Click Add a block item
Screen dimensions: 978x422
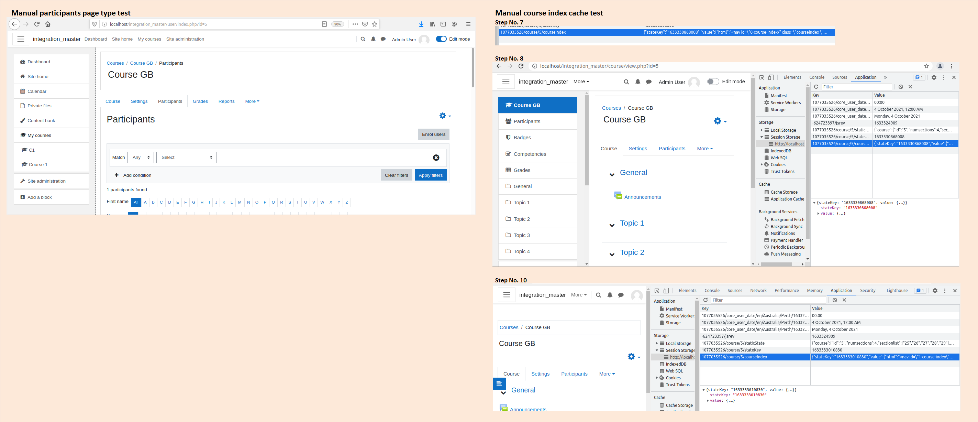[51, 197]
